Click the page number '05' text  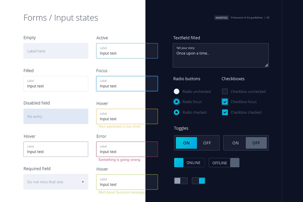tap(268, 18)
